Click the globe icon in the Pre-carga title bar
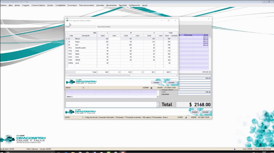Viewport: 274px width, 153px height. [x=67, y=20]
